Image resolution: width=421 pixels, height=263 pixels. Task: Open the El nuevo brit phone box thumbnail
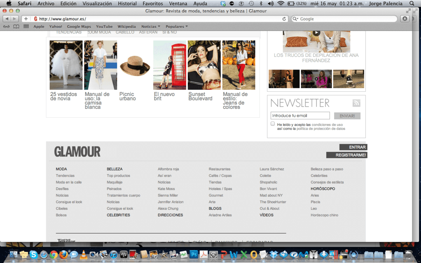[x=170, y=65]
